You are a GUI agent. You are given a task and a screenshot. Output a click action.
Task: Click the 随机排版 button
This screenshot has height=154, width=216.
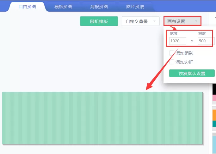coord(99,21)
